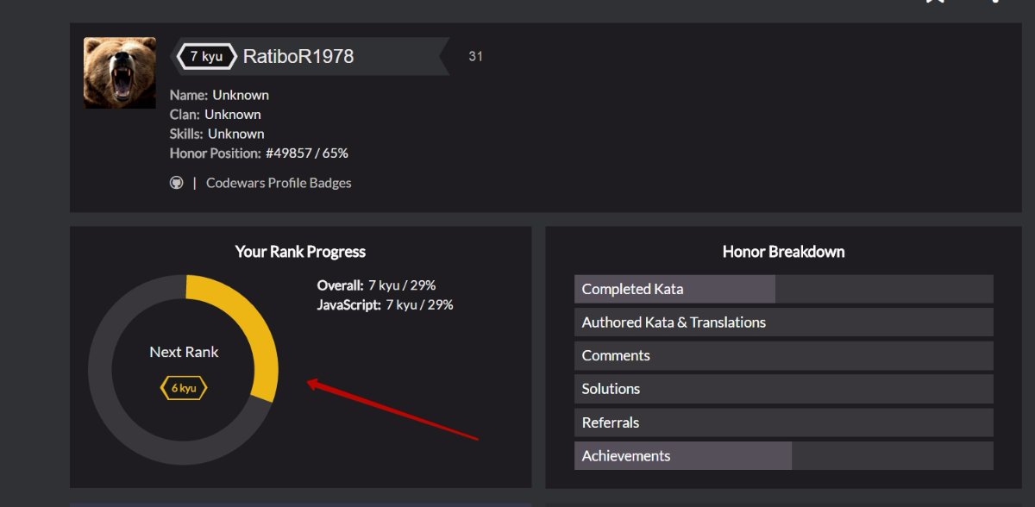The height and width of the screenshot is (507, 1035).
Task: Click the Achievements honor bar
Action: 783,456
